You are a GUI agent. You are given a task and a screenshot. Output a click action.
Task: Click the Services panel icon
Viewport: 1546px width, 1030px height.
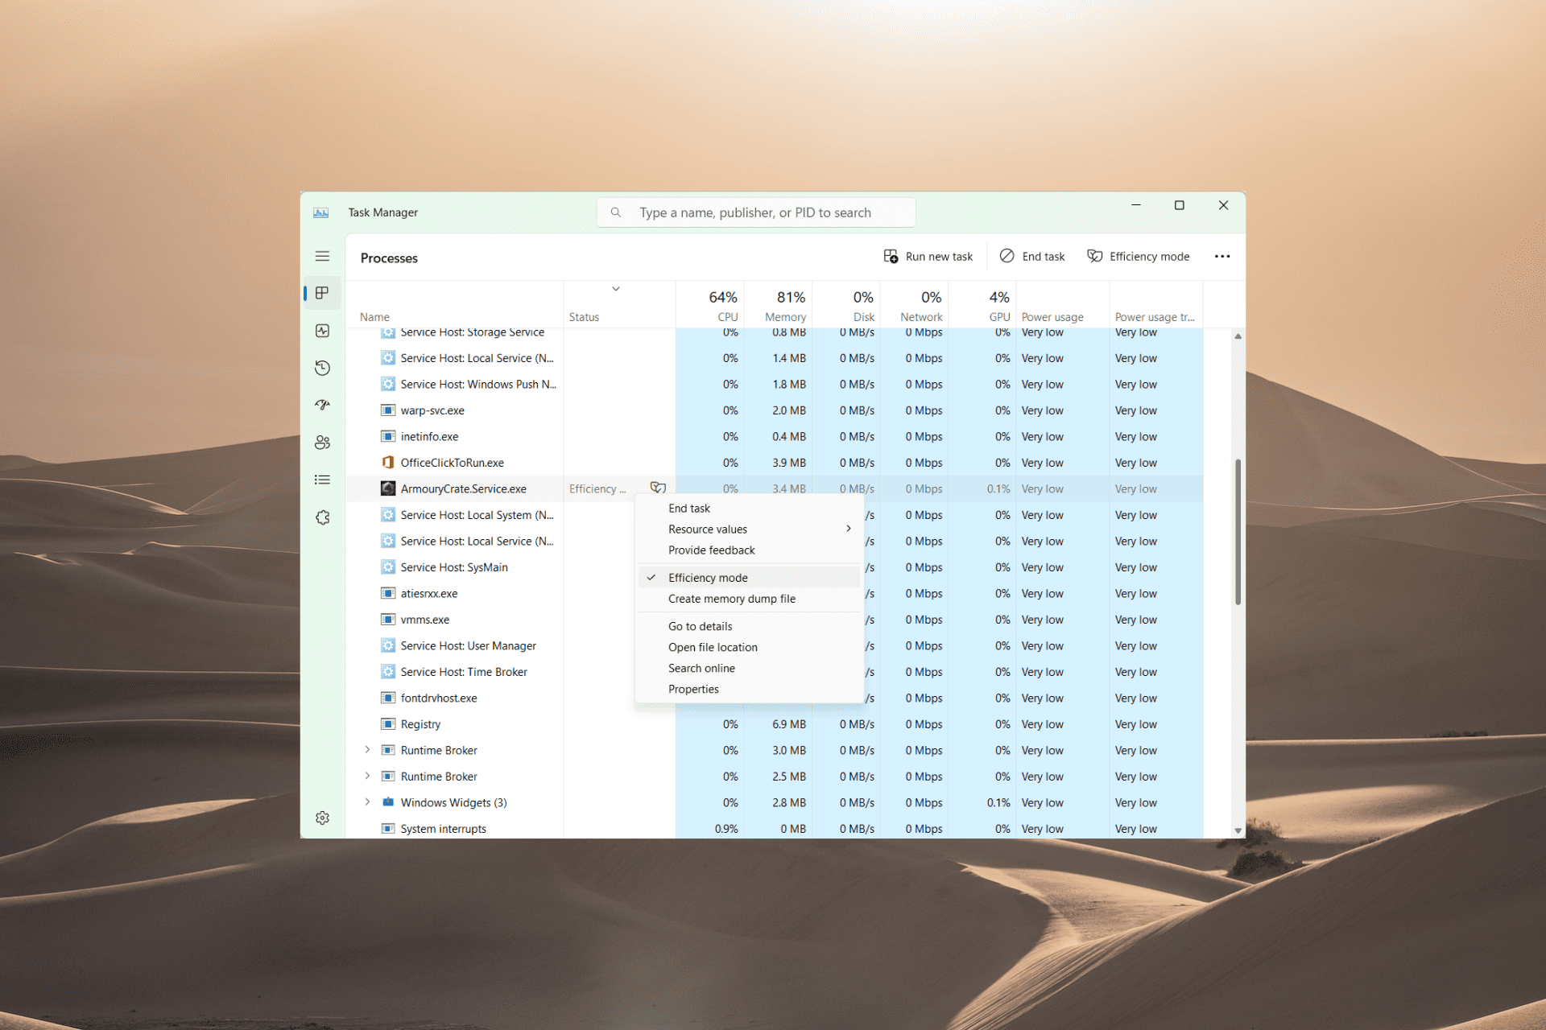(322, 516)
